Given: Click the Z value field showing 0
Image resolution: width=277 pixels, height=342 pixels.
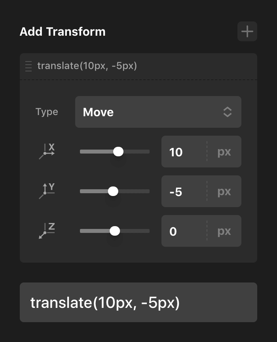Looking at the screenshot, I should pyautogui.click(x=184, y=231).
